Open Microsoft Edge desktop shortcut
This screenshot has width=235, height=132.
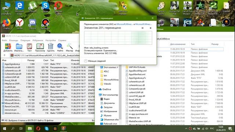click(19, 8)
